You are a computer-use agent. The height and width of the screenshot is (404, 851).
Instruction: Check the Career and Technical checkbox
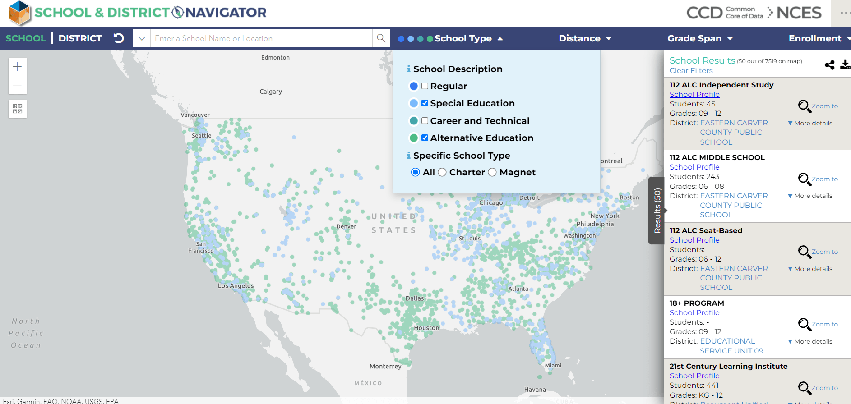point(425,120)
